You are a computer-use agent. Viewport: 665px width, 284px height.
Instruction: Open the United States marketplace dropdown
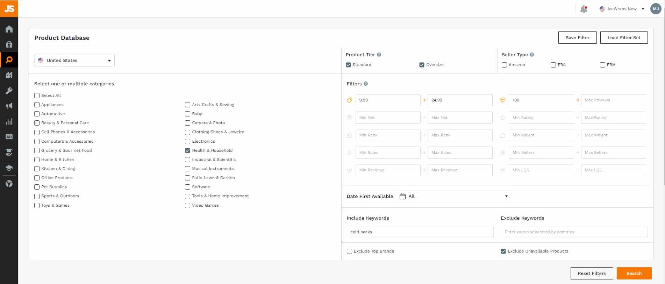(74, 60)
